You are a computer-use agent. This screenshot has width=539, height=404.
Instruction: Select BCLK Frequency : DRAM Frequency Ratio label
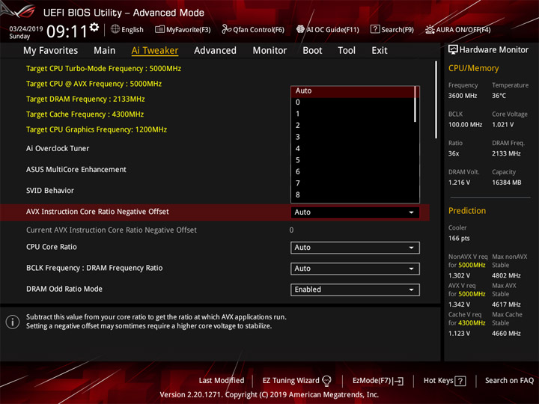(94, 268)
